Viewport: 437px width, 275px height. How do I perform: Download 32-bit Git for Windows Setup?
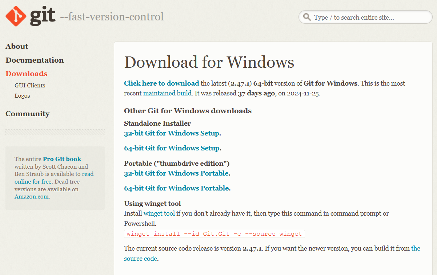(172, 133)
